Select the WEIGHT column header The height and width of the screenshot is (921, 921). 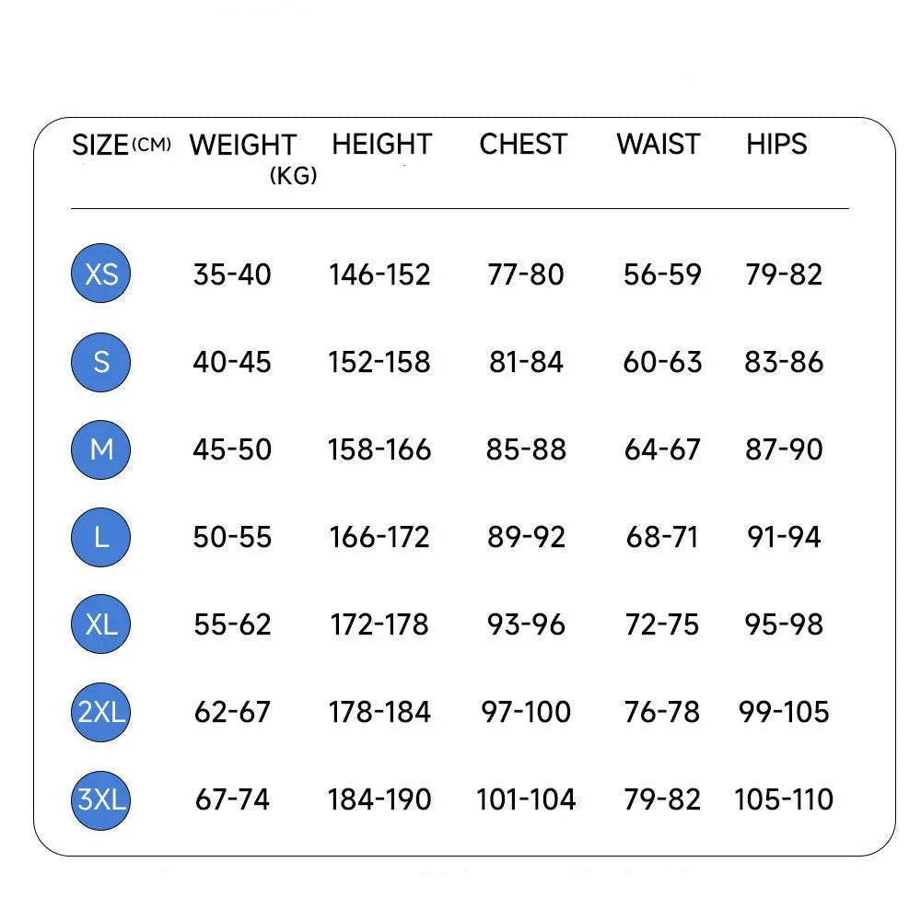pos(242,146)
